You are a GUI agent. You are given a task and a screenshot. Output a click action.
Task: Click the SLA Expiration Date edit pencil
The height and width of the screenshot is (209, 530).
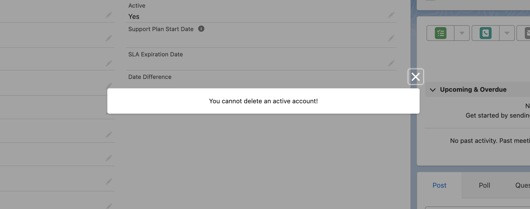coord(391,63)
